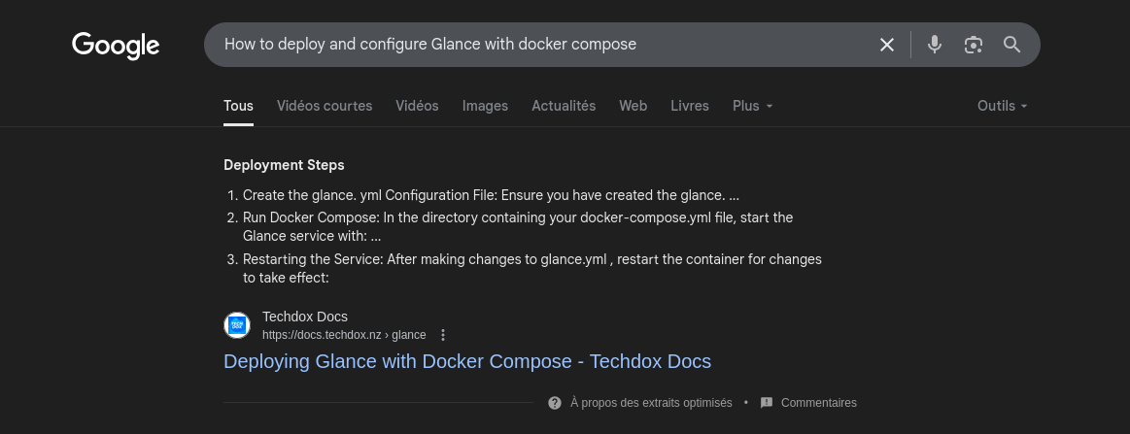
Task: Select the Actualités tab
Action: pos(564,106)
